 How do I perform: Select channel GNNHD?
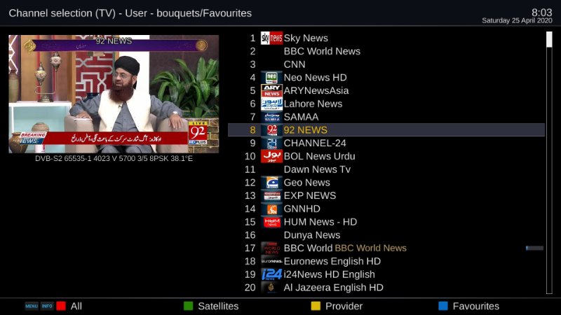click(386, 209)
